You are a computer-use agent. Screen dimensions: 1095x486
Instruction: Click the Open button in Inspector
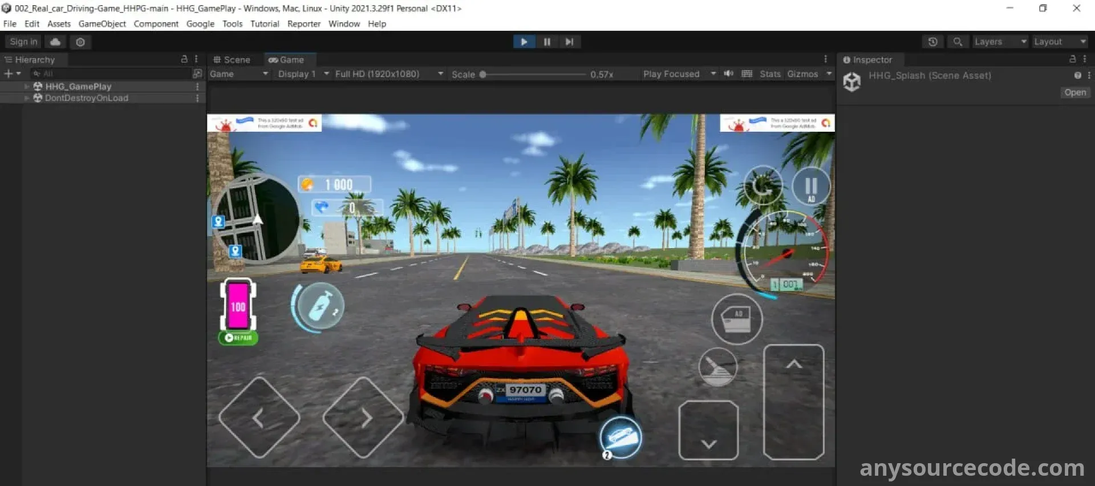(x=1074, y=92)
